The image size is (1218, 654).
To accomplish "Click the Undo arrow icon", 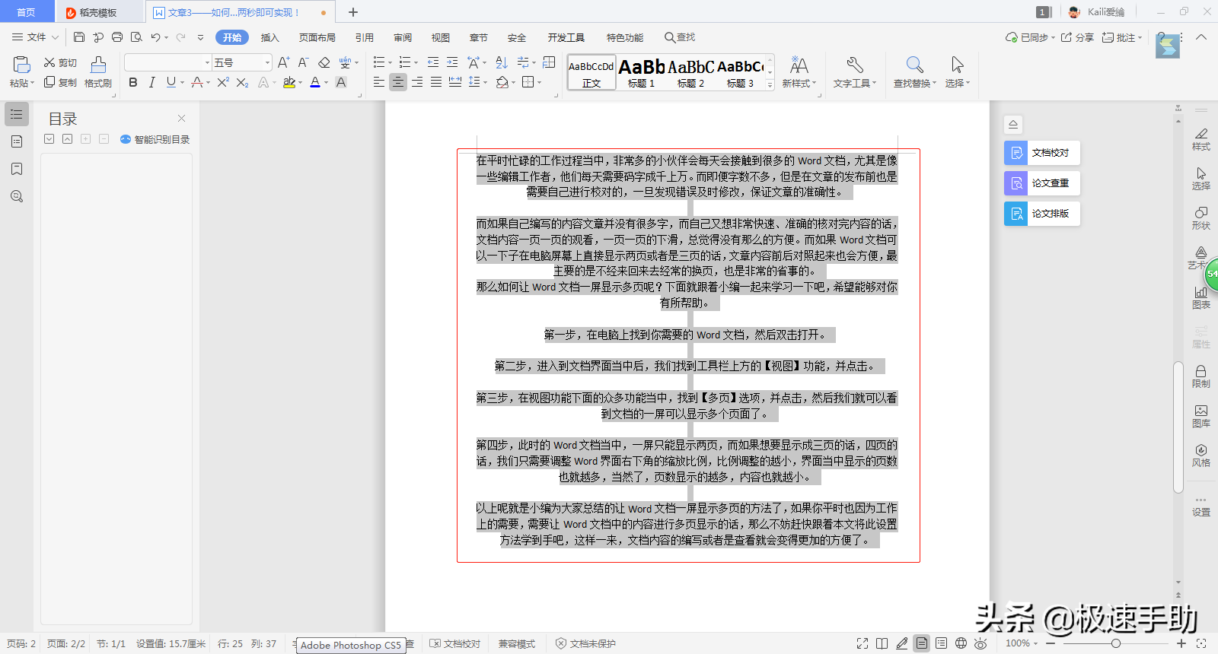I will 155,37.
